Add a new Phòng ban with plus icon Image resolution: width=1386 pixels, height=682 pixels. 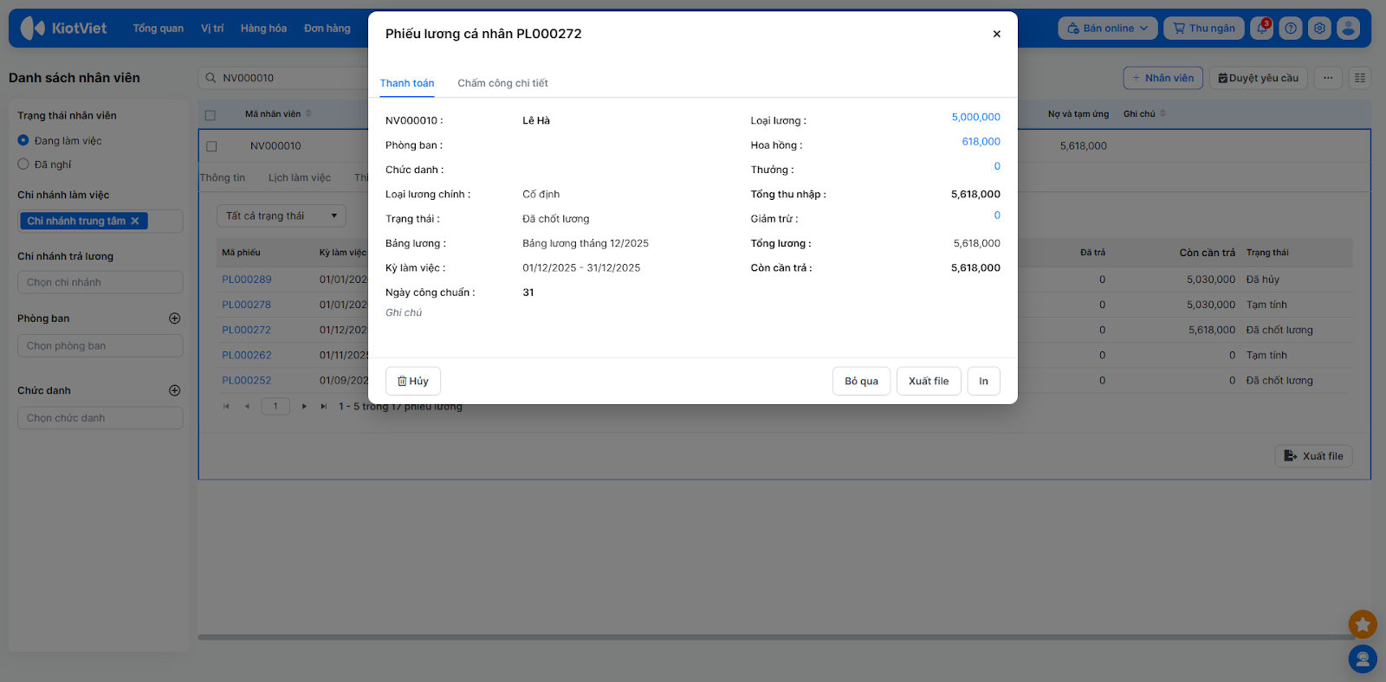click(x=174, y=318)
